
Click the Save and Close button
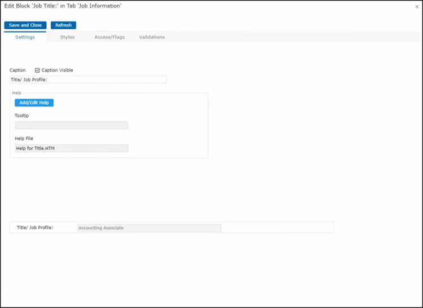point(25,25)
